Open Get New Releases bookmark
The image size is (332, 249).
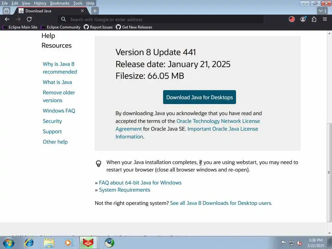[134, 27]
